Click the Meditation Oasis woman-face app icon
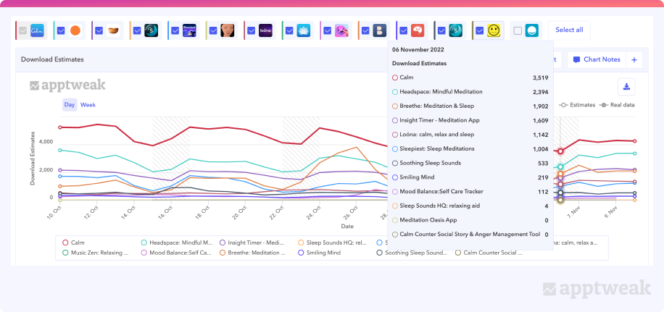 pyautogui.click(x=228, y=30)
